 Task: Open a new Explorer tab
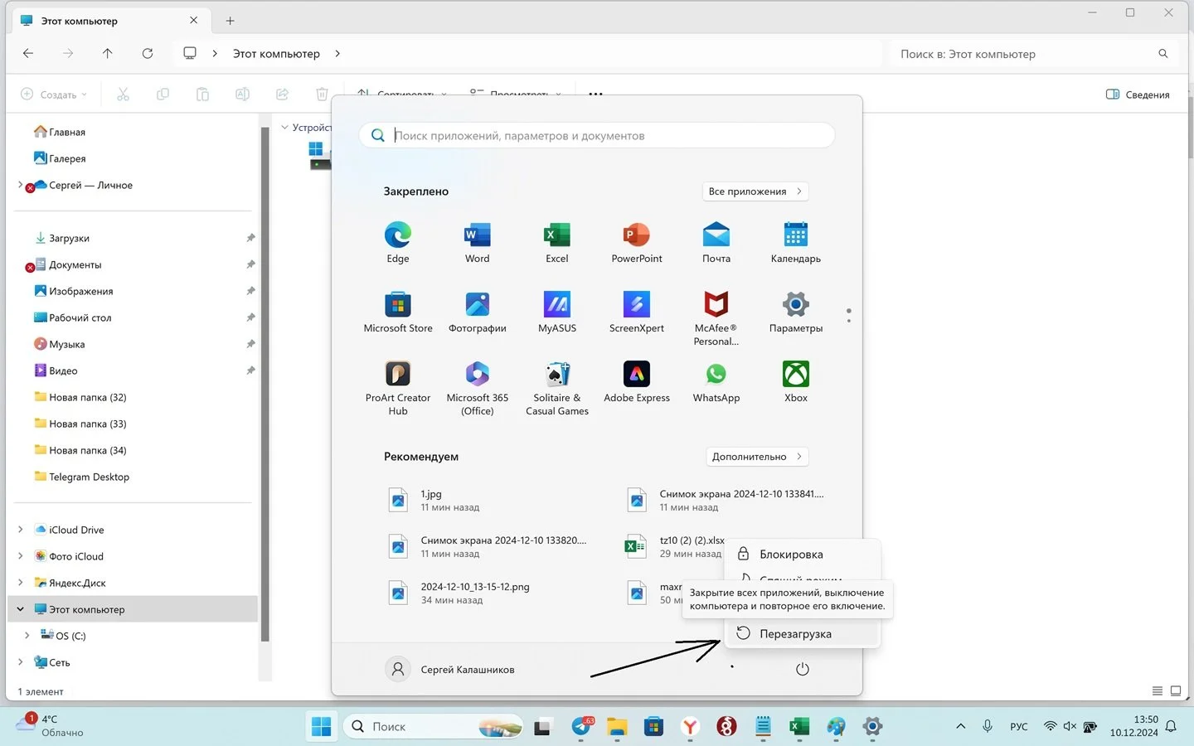[x=231, y=21]
